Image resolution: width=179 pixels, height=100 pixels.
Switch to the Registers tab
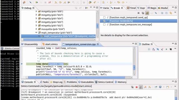(x=152, y=8)
